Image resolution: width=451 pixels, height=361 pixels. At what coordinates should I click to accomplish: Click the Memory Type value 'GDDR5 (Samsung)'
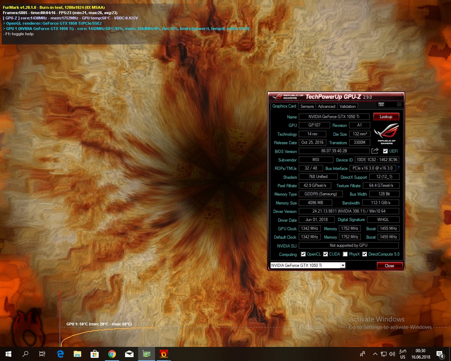(x=321, y=194)
